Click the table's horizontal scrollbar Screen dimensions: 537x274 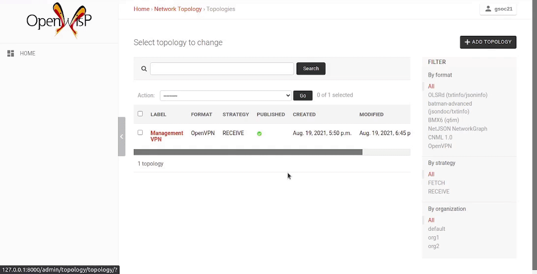(248, 152)
